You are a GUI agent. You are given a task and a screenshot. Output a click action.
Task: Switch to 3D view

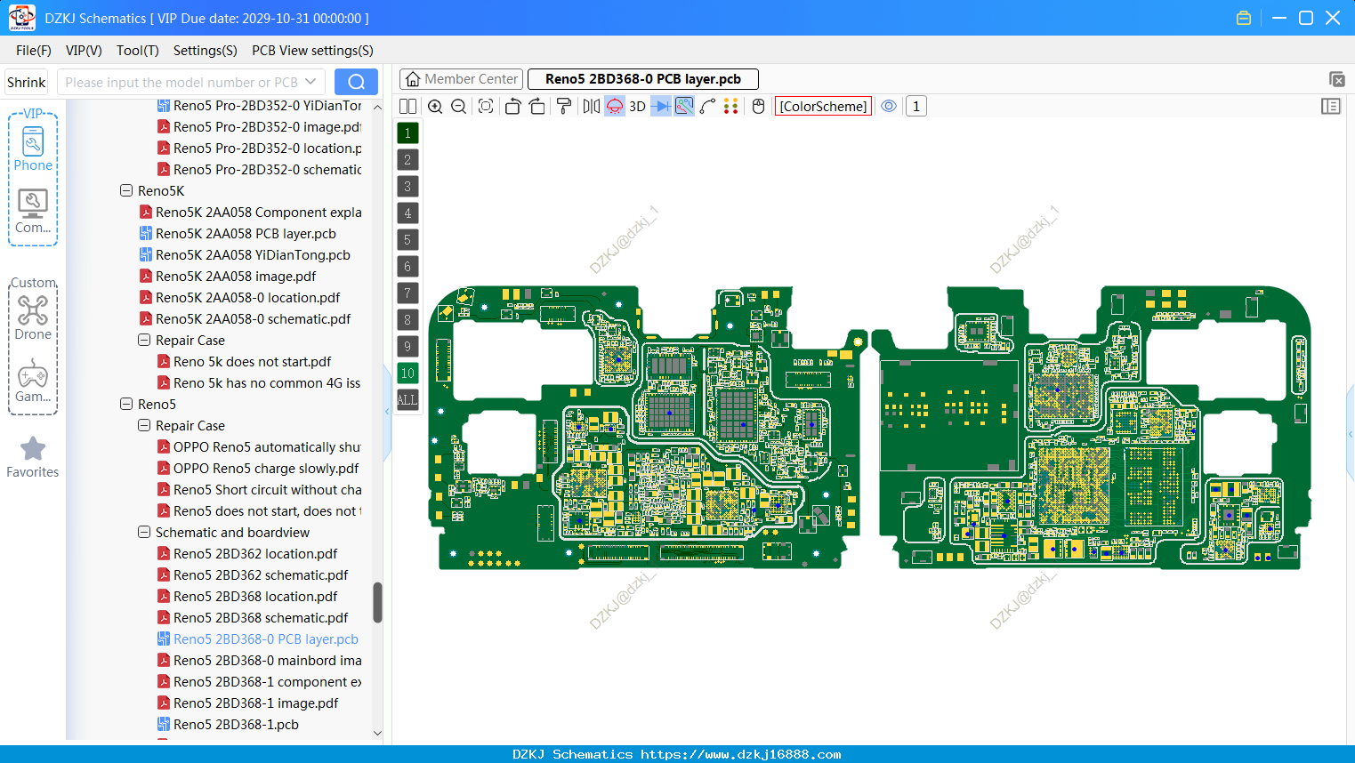pyautogui.click(x=637, y=107)
